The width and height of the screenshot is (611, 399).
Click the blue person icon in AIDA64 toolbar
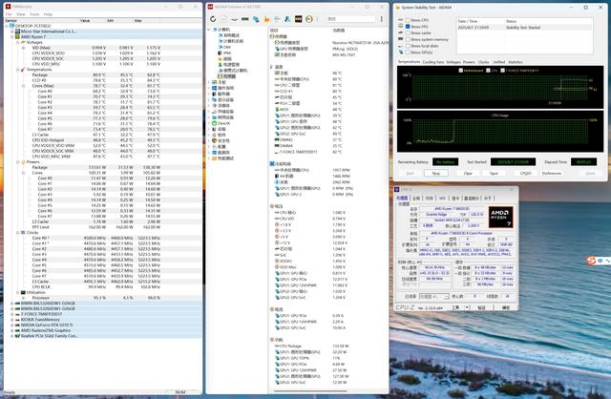287,19
